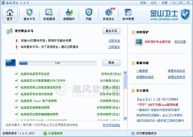Open news 【金山卫士1.2.2】7月27日更新
Viewport: 193px width, 137px height.
coord(157,100)
